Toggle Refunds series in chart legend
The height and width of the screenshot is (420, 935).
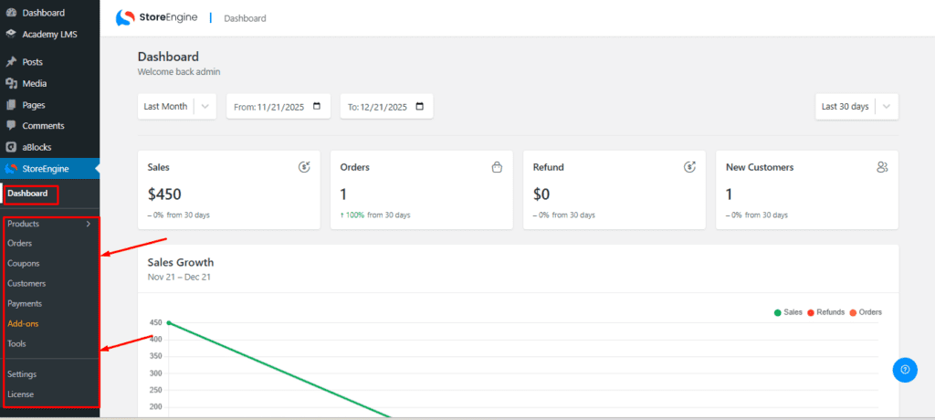[825, 312]
